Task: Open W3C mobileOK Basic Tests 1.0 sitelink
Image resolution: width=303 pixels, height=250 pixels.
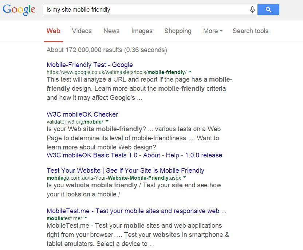Action: coord(92,155)
